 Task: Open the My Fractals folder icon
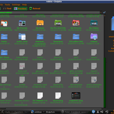click(x=22, y=23)
